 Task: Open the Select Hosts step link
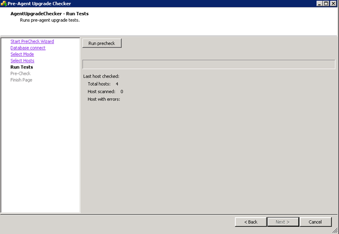(x=22, y=60)
